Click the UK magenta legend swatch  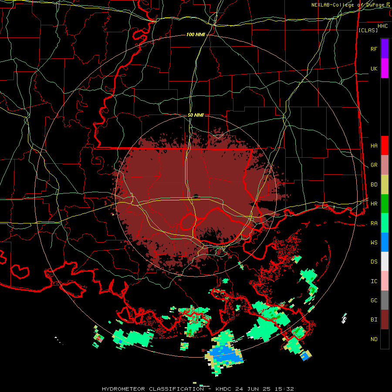(385, 68)
